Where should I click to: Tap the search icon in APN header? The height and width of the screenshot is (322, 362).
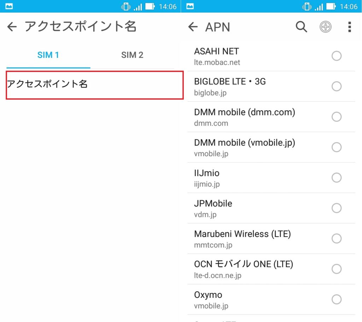click(301, 27)
